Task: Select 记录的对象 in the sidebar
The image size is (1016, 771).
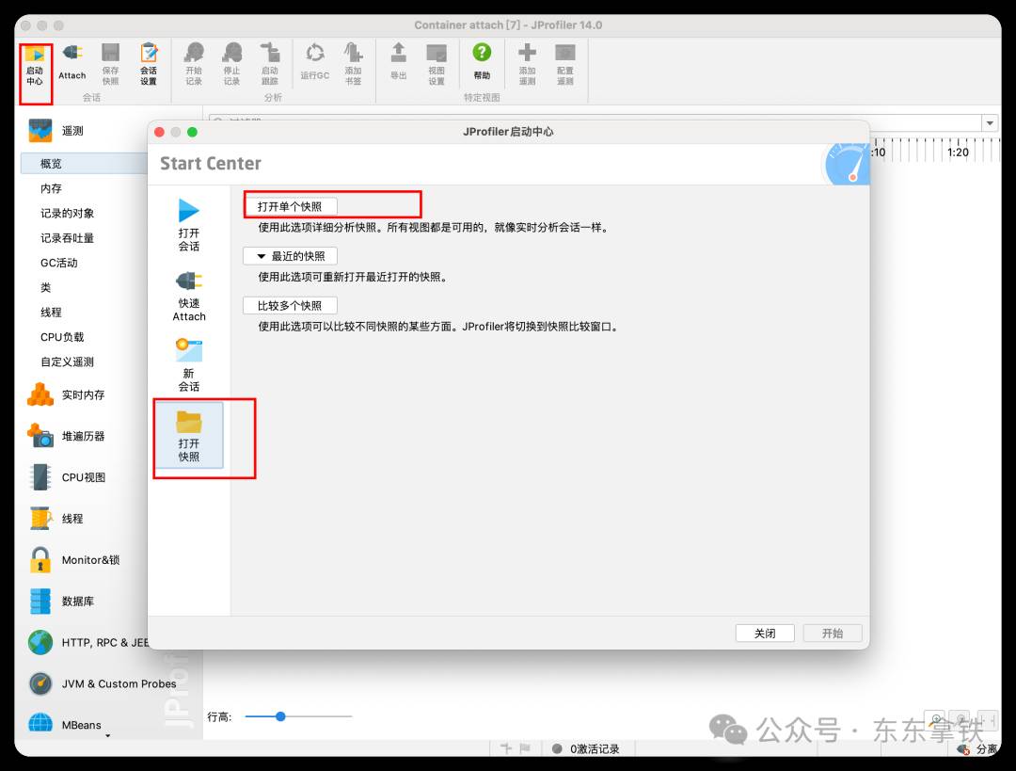Action: (68, 214)
